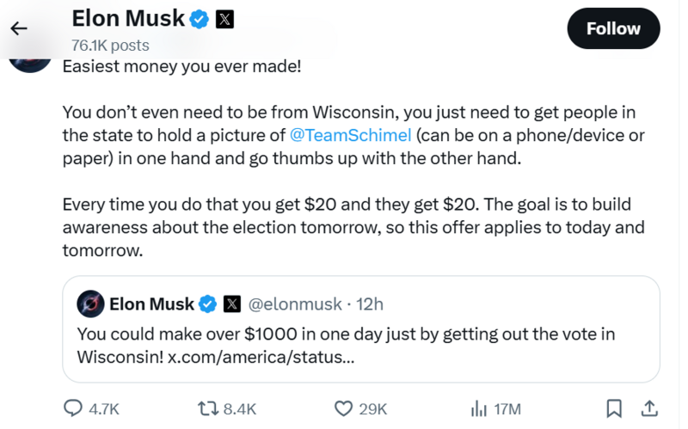Click the 12h timestamp on quoted post

(x=370, y=303)
